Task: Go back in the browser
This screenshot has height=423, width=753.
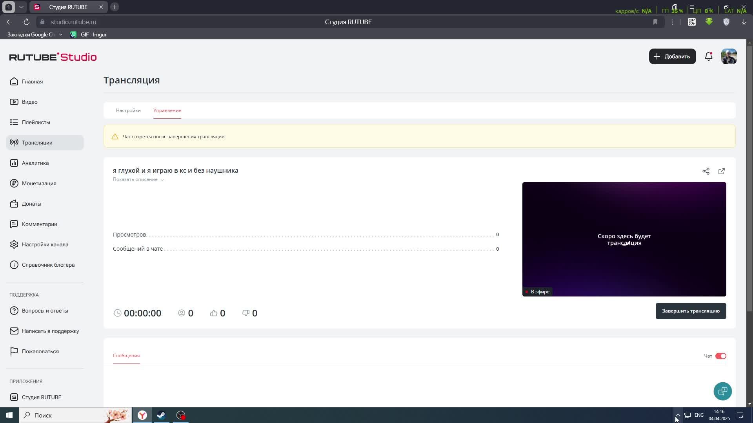Action: click(9, 22)
